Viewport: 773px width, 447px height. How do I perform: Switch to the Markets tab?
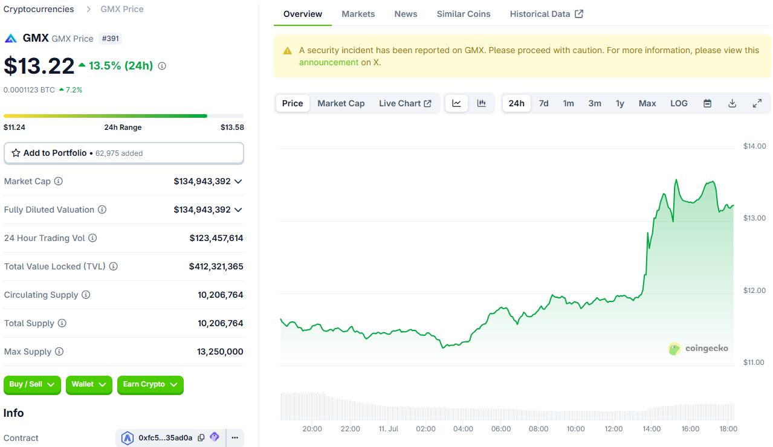coord(358,14)
